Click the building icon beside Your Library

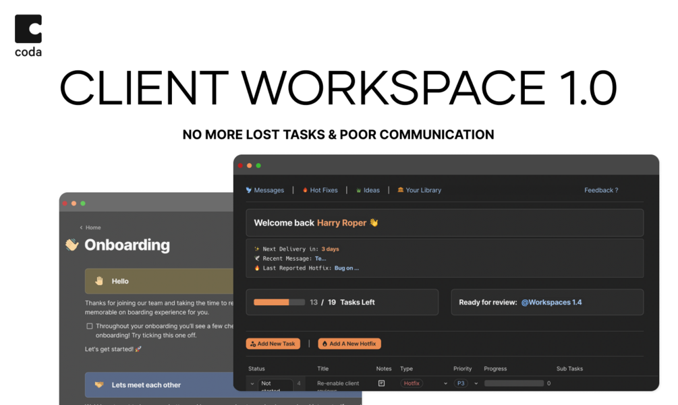(x=401, y=190)
